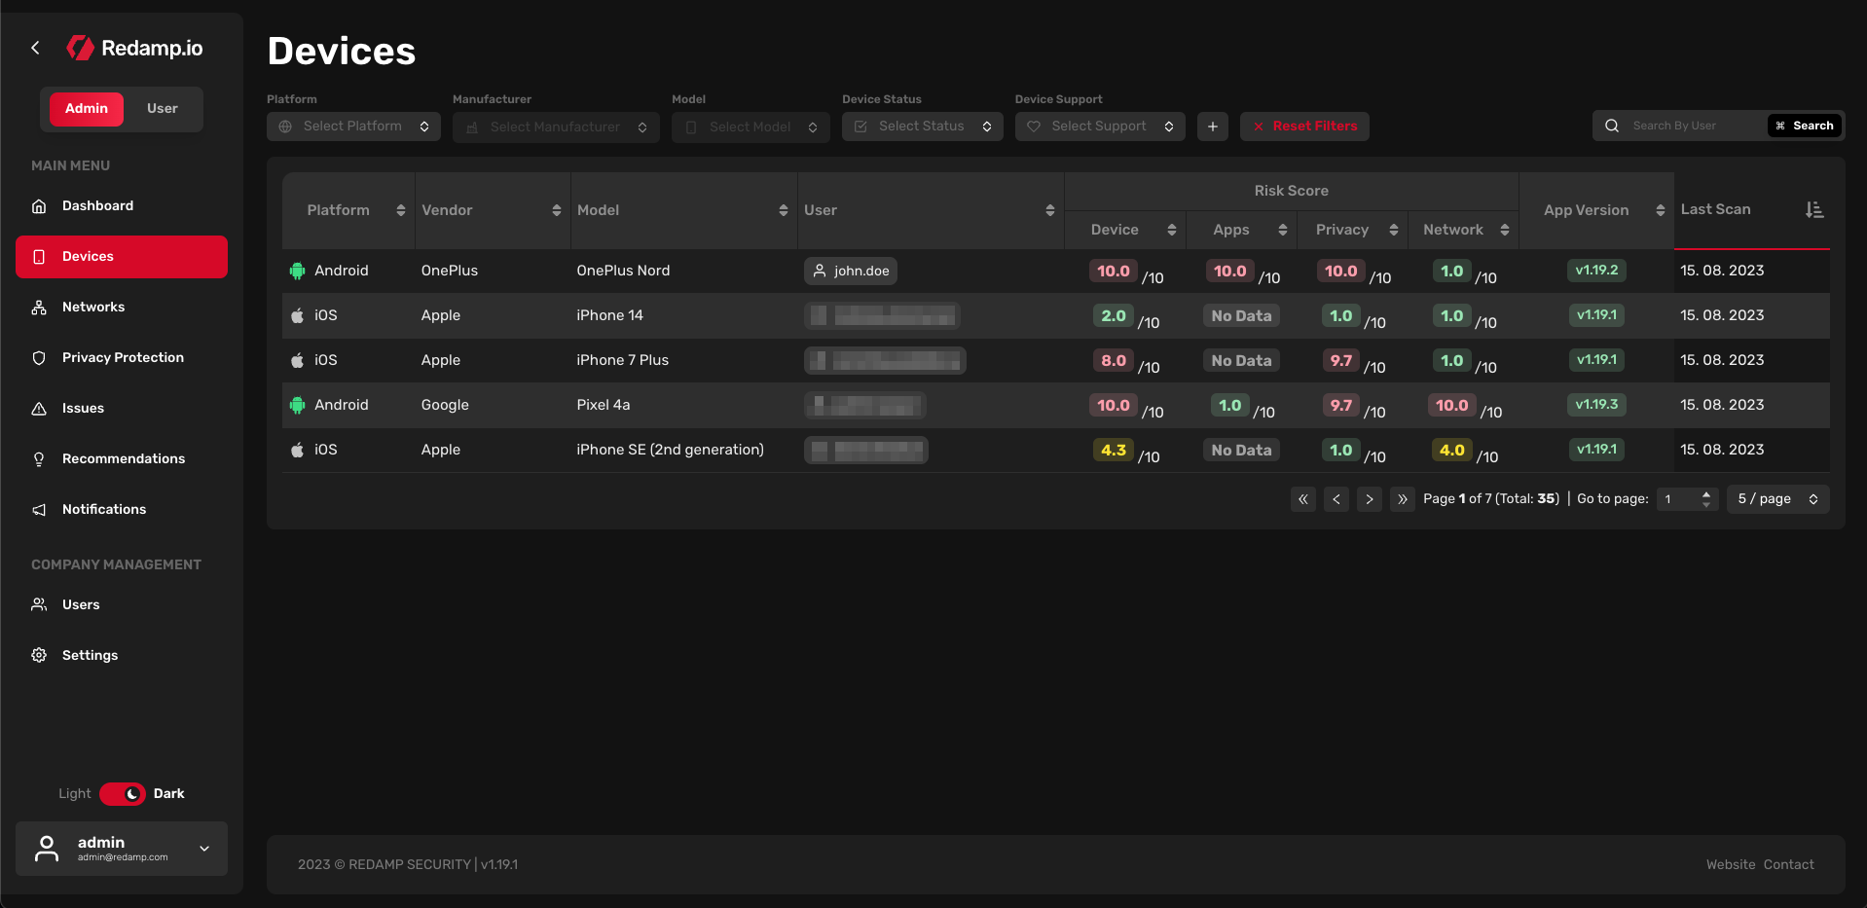
Task: Open Recommendations page
Action: click(x=122, y=459)
